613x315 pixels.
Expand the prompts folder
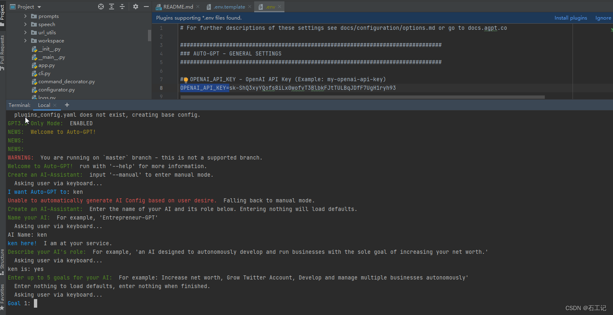tap(25, 16)
